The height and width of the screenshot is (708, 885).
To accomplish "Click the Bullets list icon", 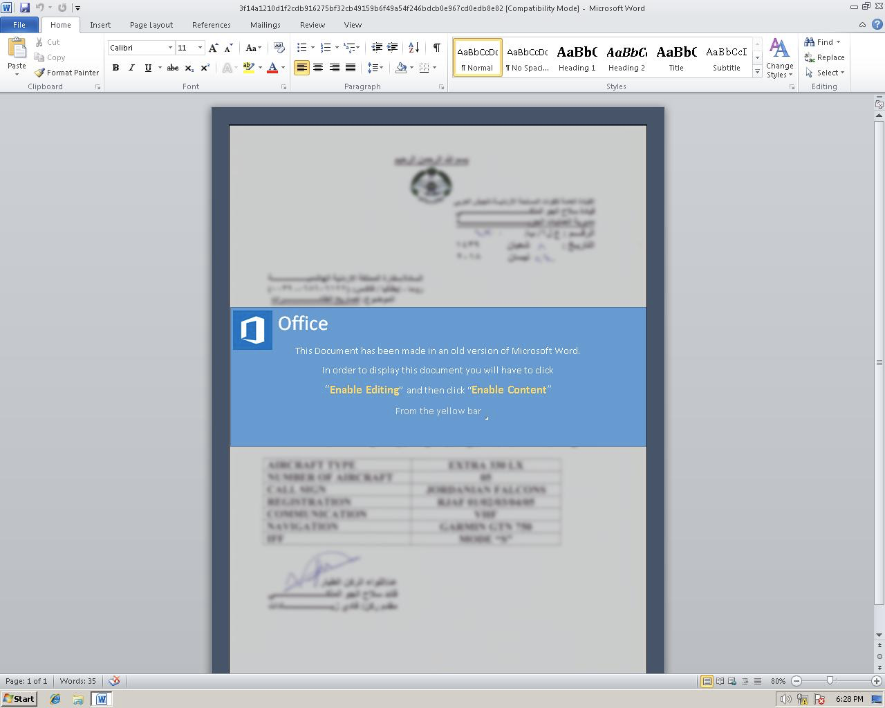I will click(x=301, y=48).
